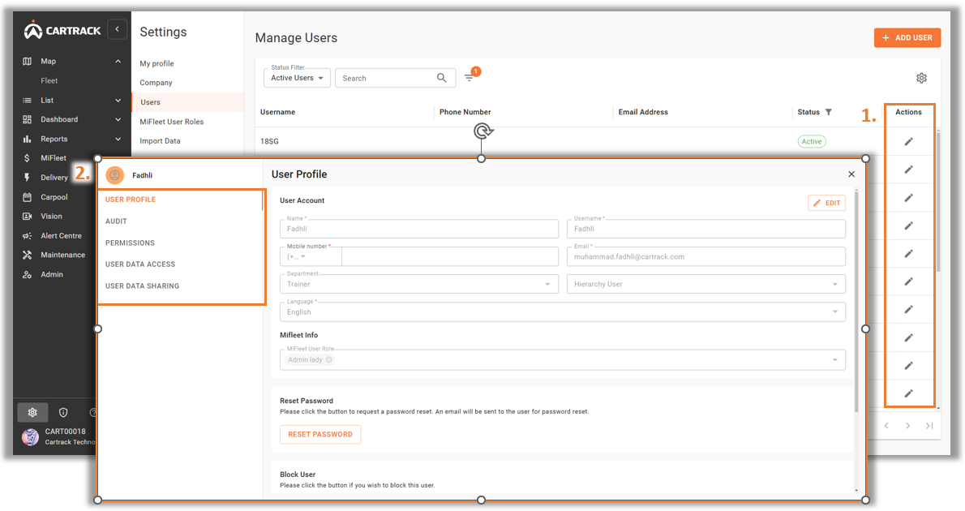965x511 pixels.
Task: Click the search magnifier icon
Action: tap(441, 78)
